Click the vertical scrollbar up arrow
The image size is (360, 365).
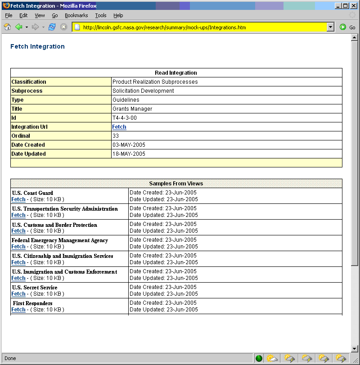[x=355, y=37]
